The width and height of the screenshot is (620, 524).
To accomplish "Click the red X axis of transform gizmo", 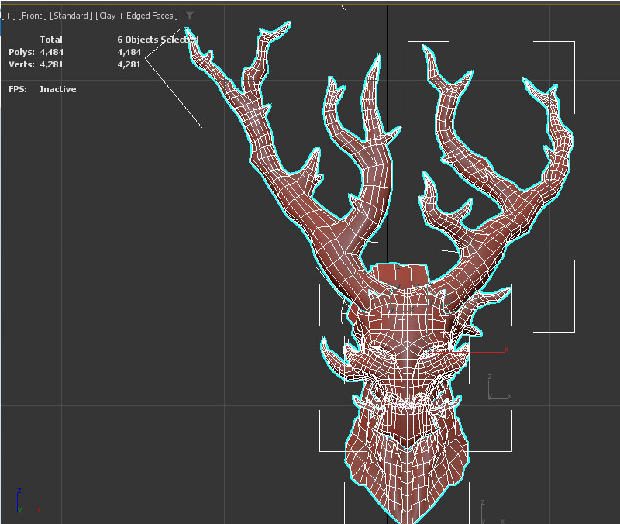I will click(470, 351).
